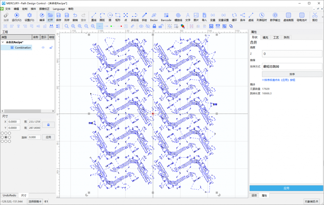The height and width of the screenshot is (205, 324).
Task: Click the small 应用 button beside rotation
Action: (48, 137)
